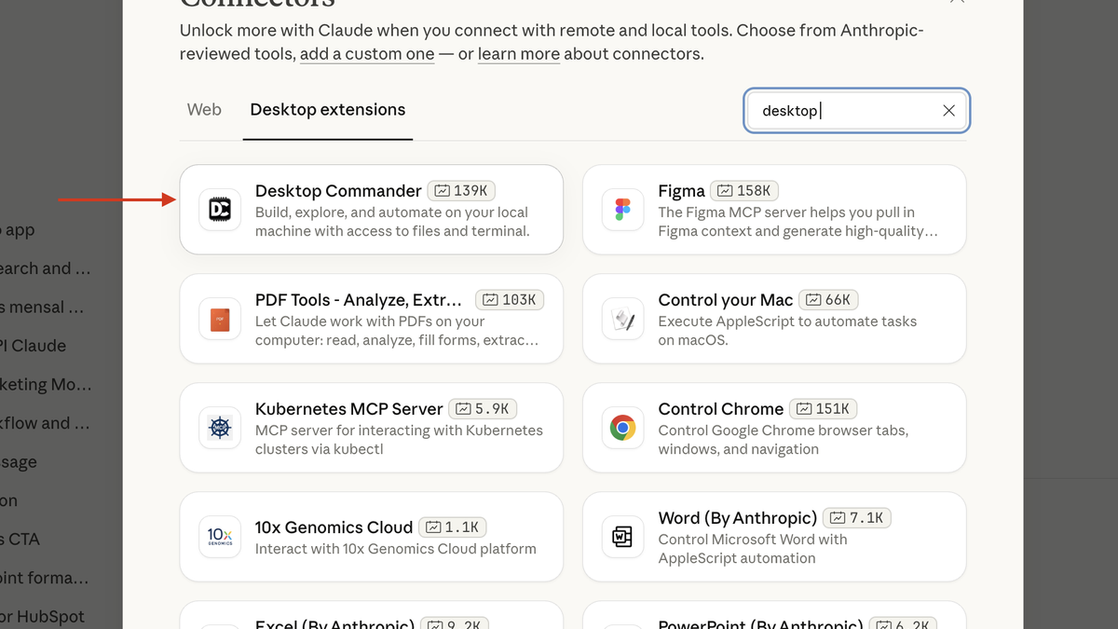Click the Word (By Anthropic) icon
Viewport: 1118px width, 629px height.
point(622,537)
